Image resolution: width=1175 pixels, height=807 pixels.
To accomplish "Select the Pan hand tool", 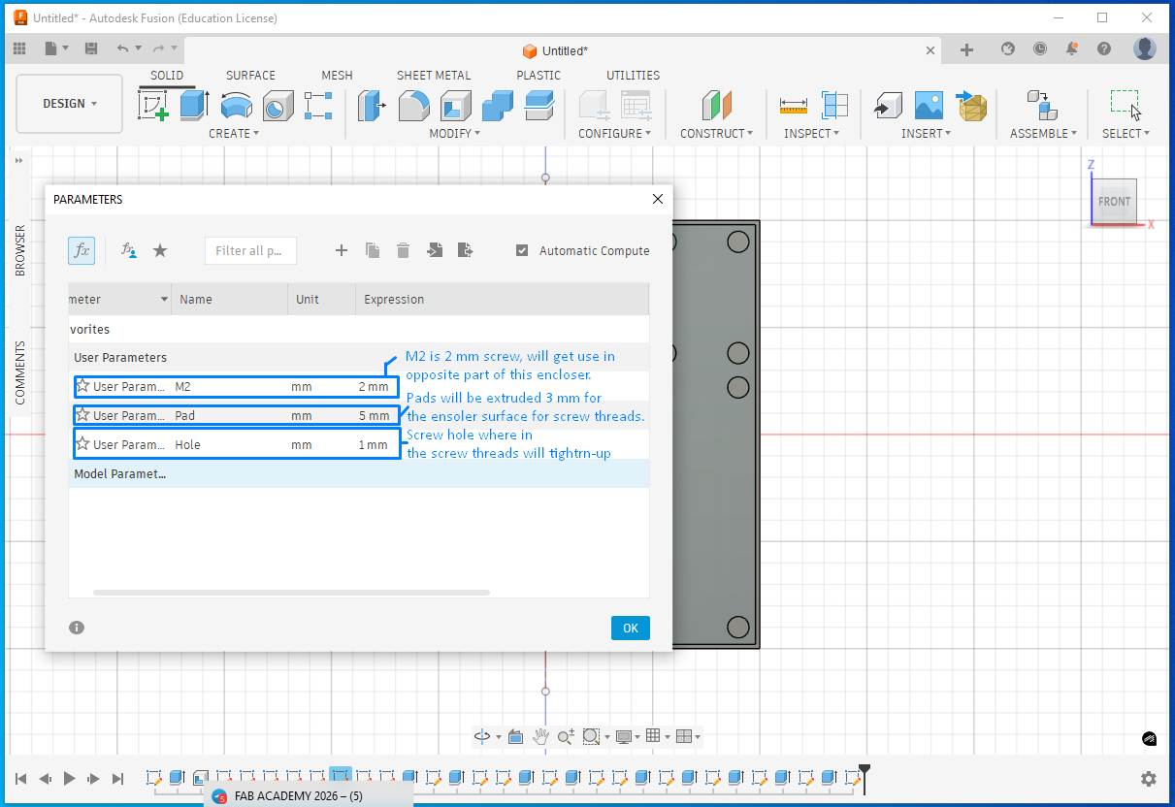I will coord(540,736).
